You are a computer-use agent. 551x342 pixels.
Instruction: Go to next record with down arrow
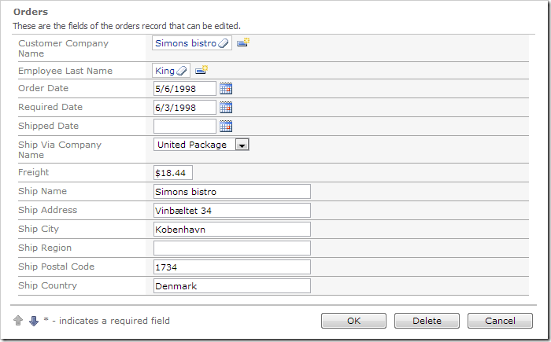pyautogui.click(x=34, y=321)
